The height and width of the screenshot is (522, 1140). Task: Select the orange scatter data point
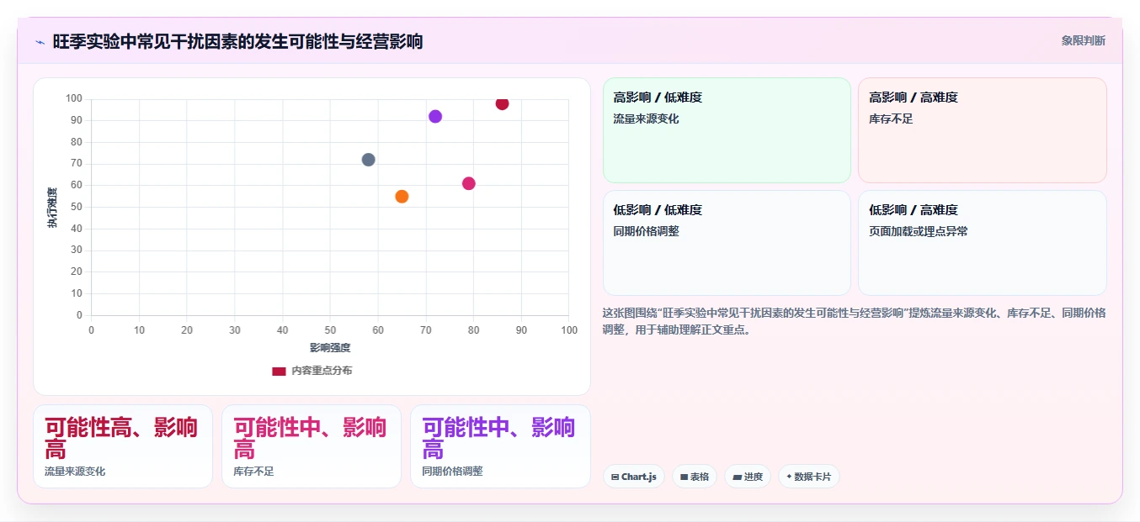pyautogui.click(x=402, y=197)
